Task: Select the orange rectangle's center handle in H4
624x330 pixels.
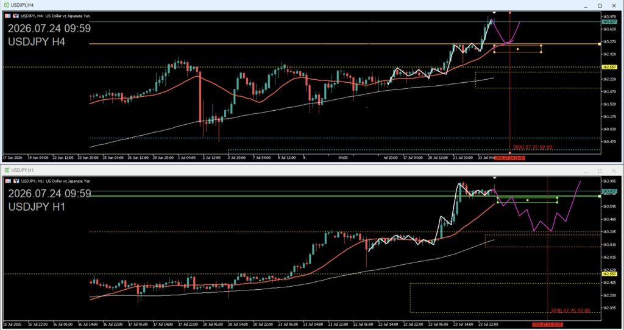Action: click(x=518, y=49)
